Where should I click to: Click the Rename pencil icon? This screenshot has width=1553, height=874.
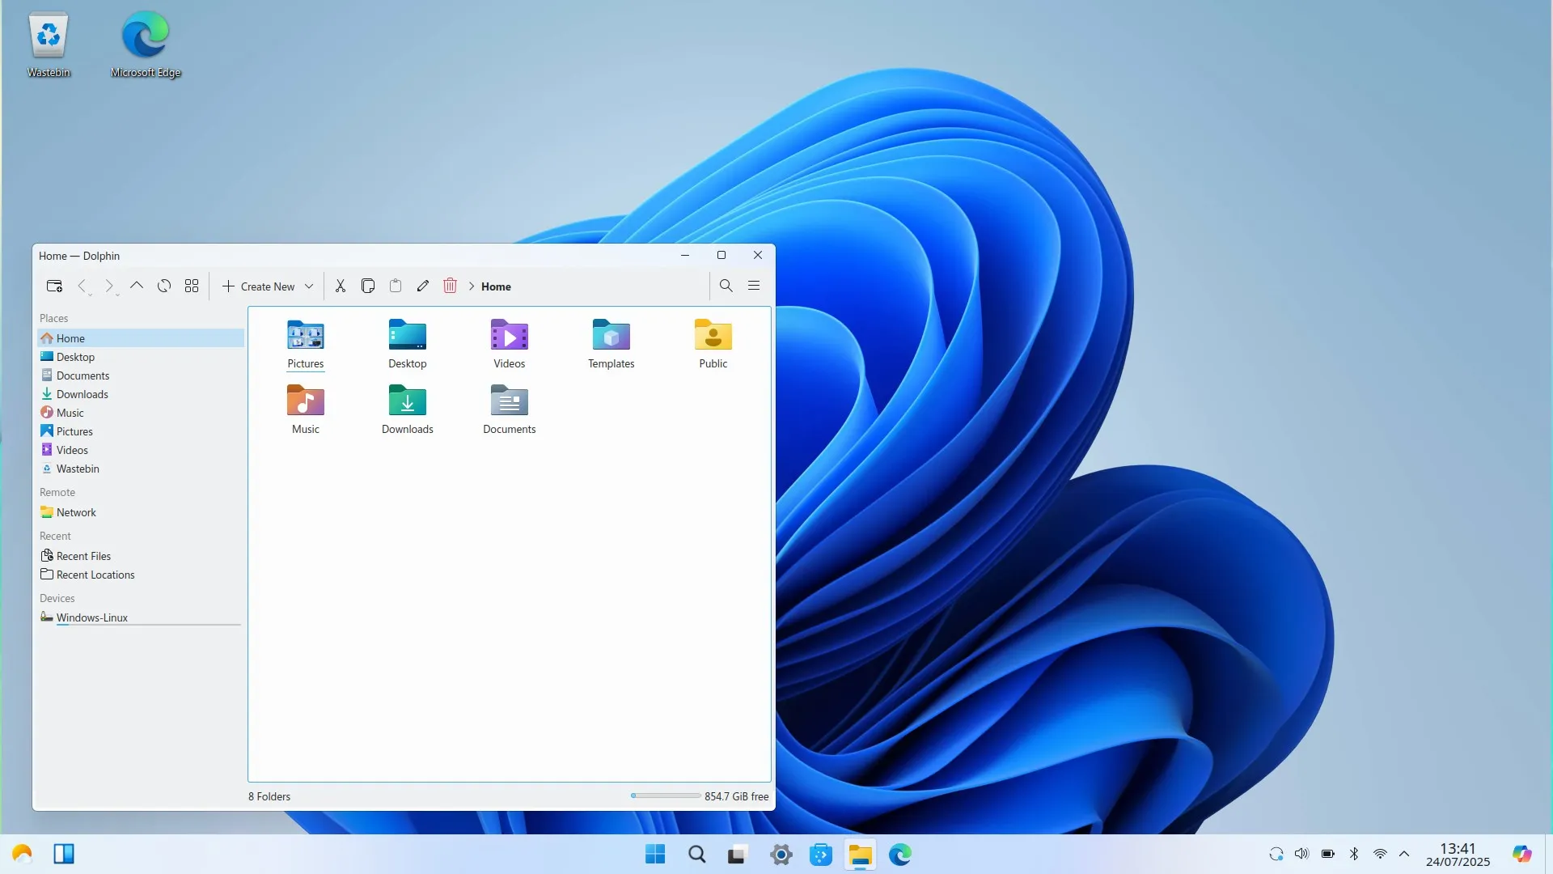[423, 286]
